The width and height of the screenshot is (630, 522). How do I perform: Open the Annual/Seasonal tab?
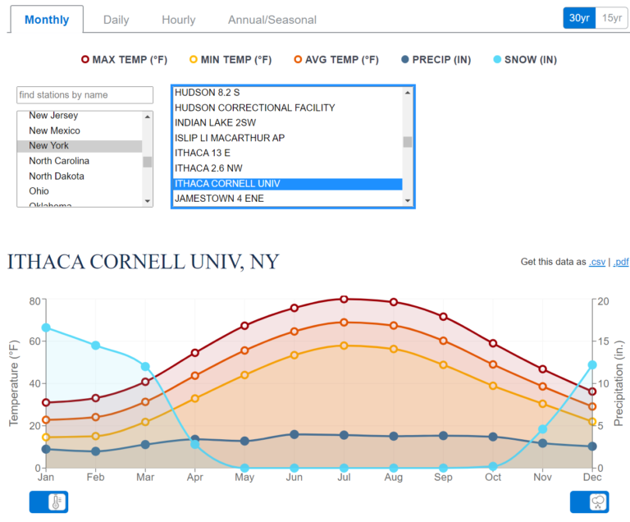pos(272,20)
